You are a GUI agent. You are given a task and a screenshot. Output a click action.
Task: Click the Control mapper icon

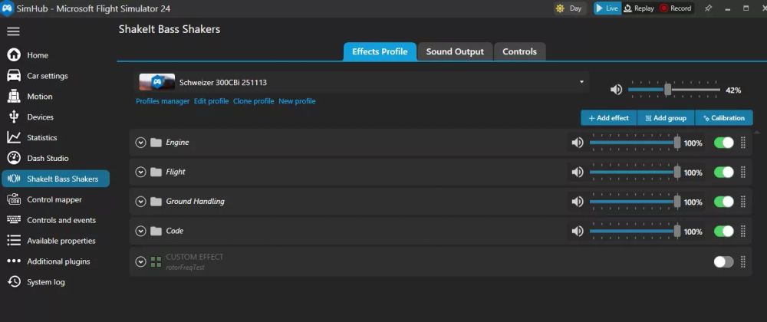click(14, 199)
